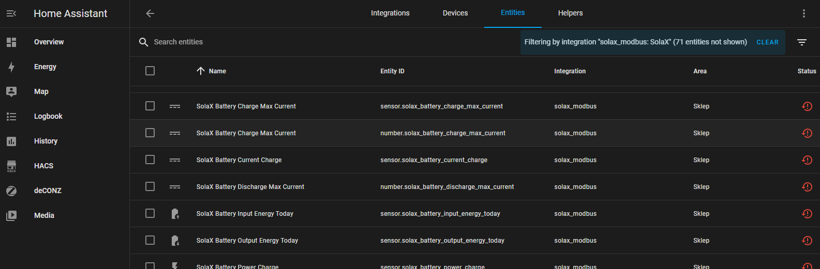Check the SolaX Battery Input Energy Today row
The height and width of the screenshot is (269, 820).
pyautogui.click(x=150, y=213)
